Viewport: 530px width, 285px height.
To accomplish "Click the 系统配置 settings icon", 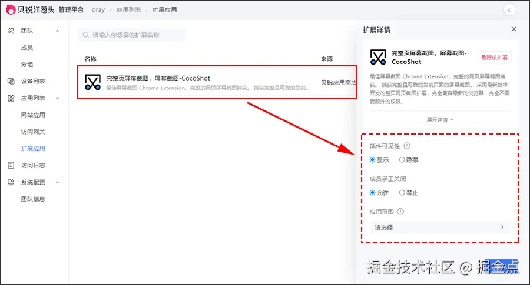I will [11, 182].
